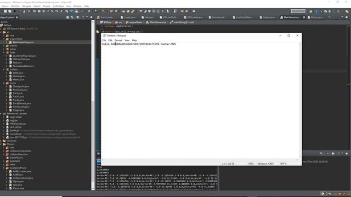Select TrackLoader.java in Package Explorer
This screenshot has height=197, width=351.
pyautogui.click(x=21, y=107)
